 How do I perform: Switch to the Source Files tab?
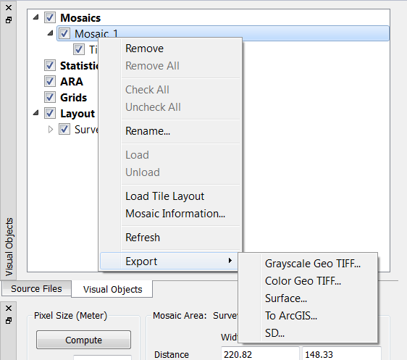(36, 288)
